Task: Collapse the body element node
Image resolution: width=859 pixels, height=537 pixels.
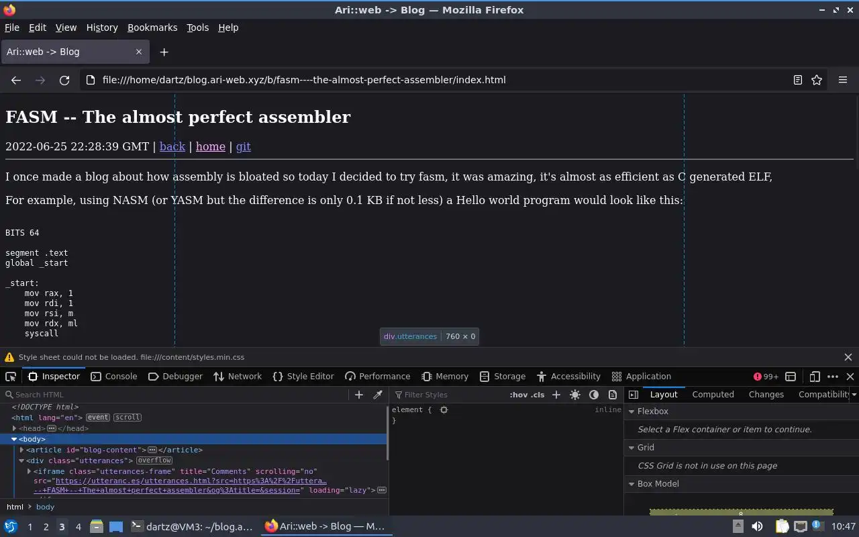Action: pos(14,439)
